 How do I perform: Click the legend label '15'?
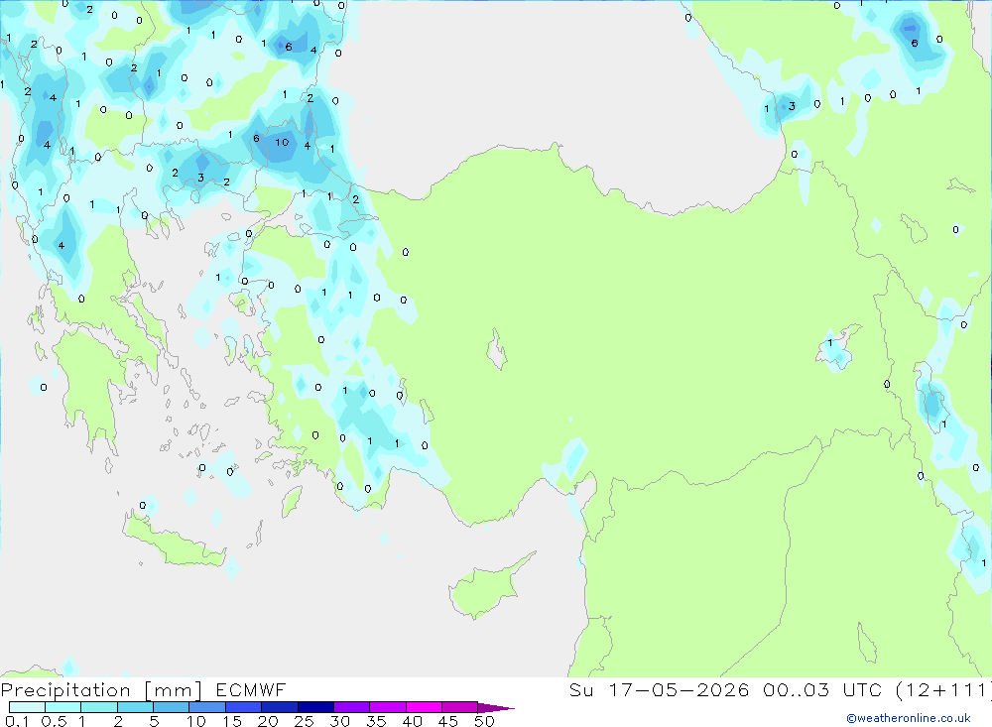point(232,721)
